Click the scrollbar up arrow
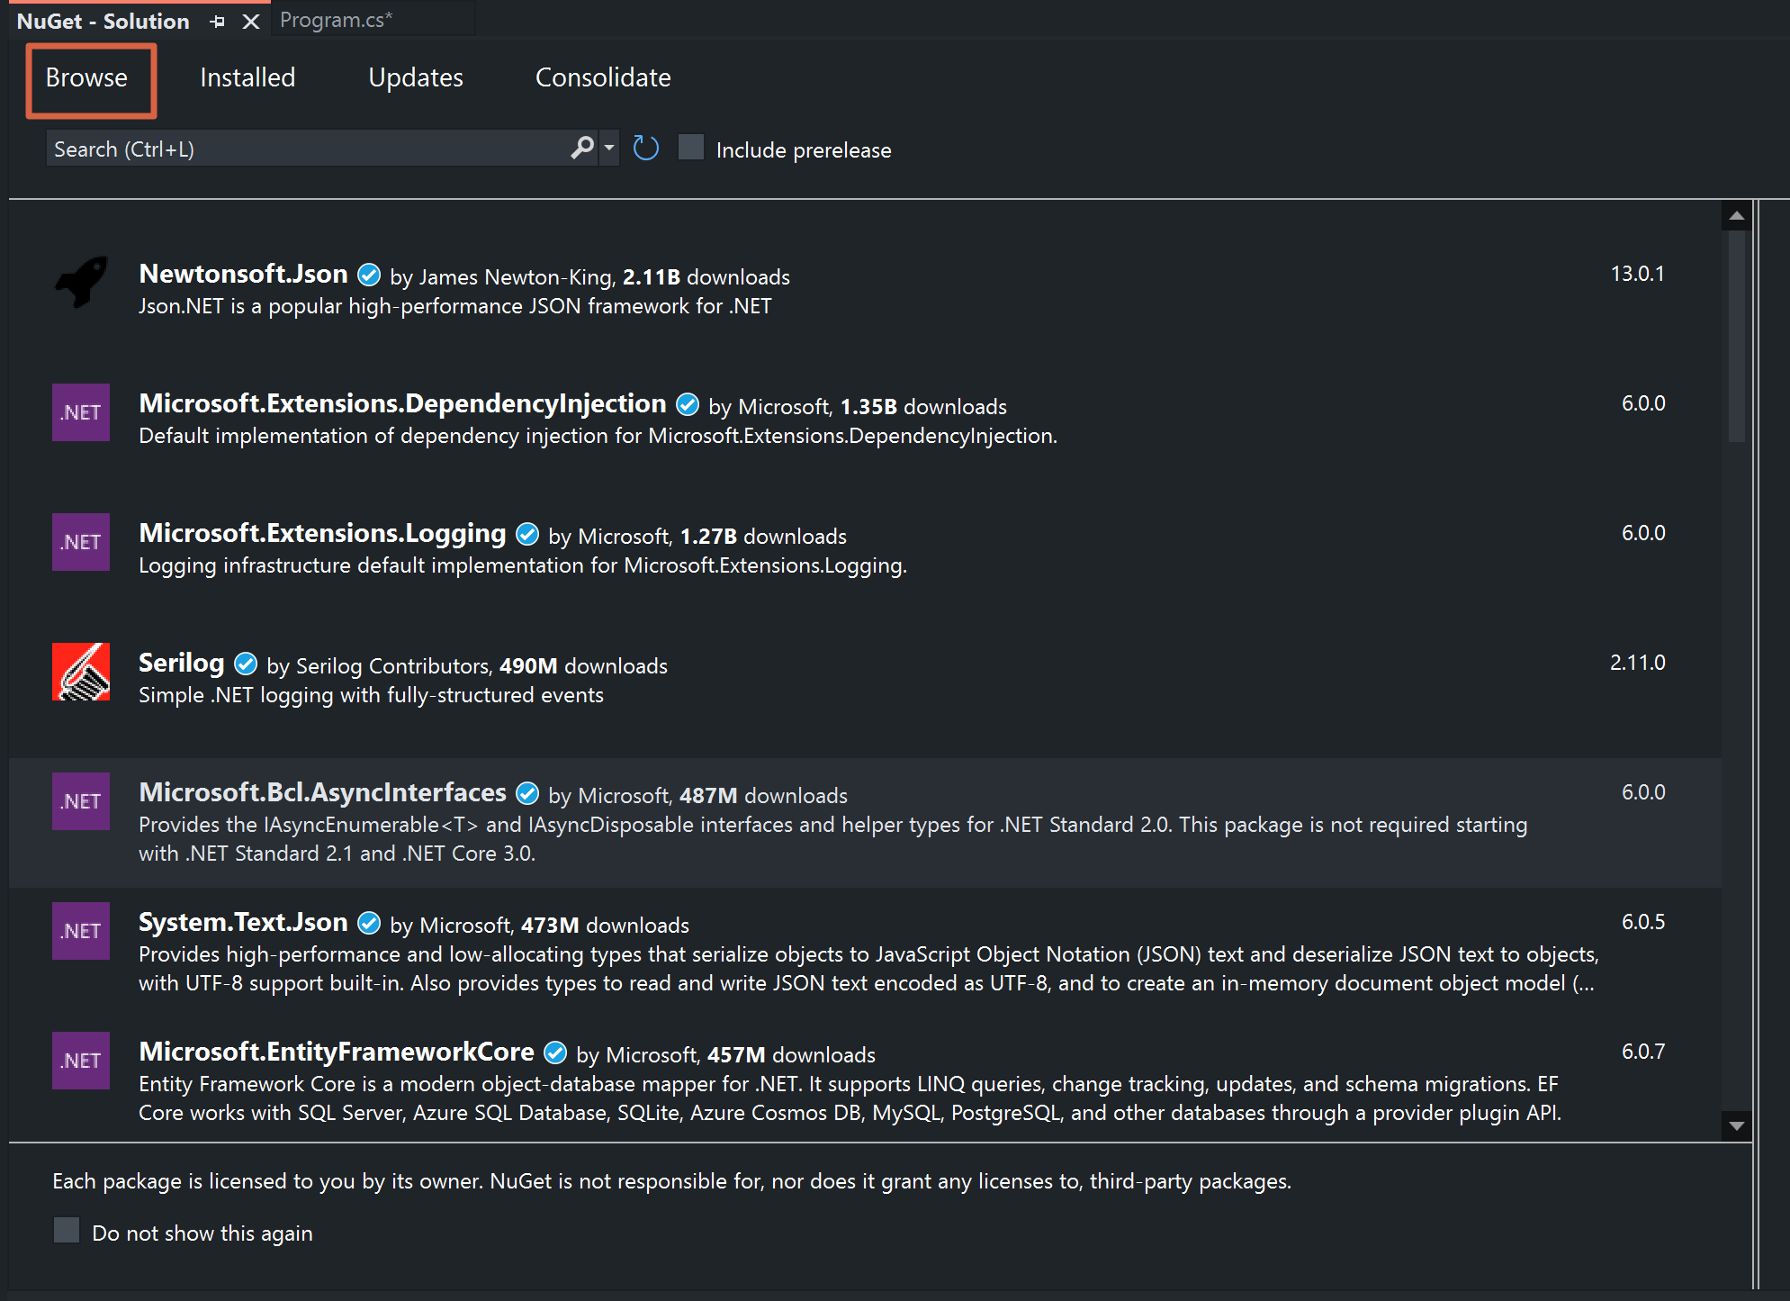1790x1301 pixels. click(x=1737, y=216)
